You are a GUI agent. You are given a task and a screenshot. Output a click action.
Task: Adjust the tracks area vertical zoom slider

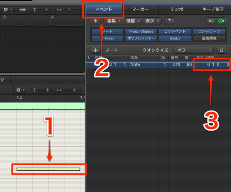tap(46, 10)
